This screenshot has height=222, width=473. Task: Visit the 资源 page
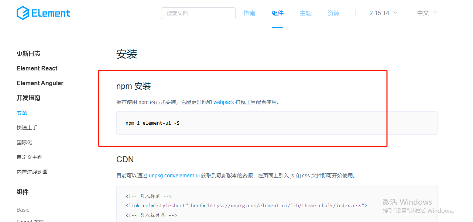click(333, 13)
